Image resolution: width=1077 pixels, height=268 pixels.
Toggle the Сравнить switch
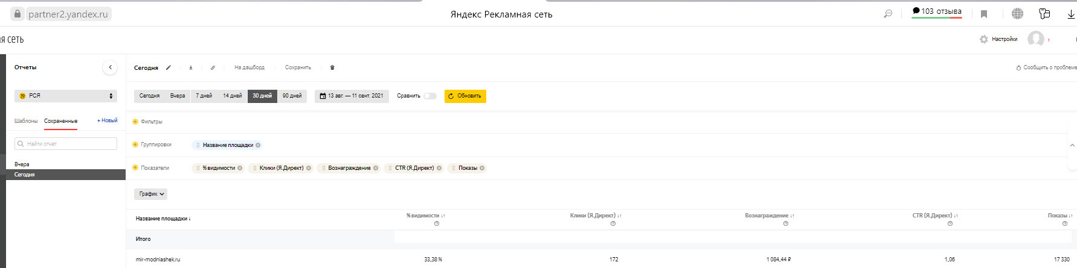[430, 96]
